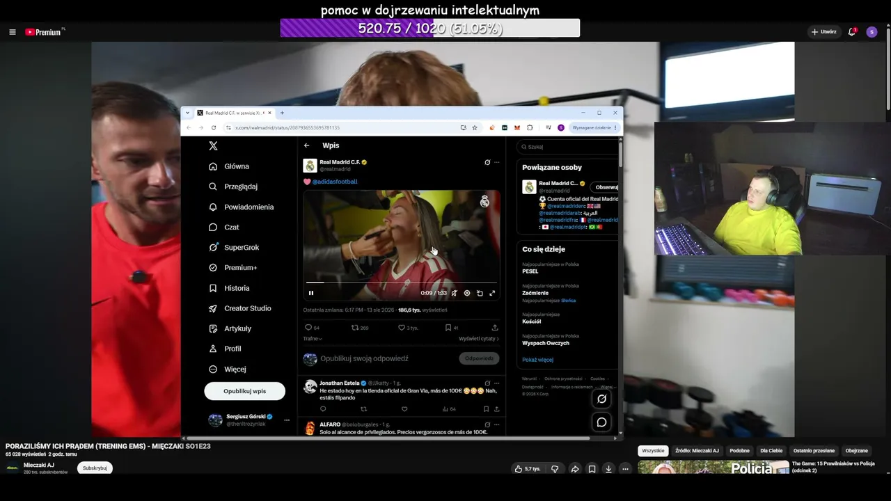Open a new Chrome tab
891x501 pixels.
coord(282,113)
